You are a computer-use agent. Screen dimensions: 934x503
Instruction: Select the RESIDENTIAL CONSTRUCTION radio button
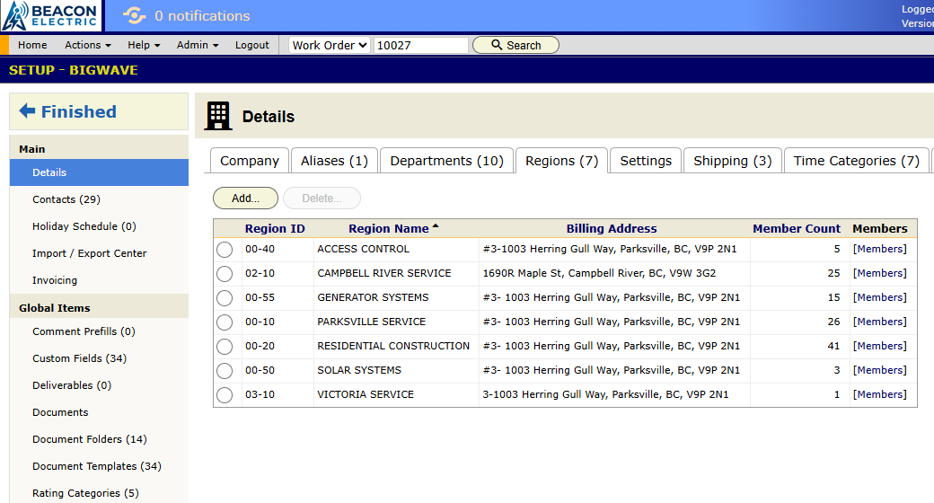click(x=225, y=346)
